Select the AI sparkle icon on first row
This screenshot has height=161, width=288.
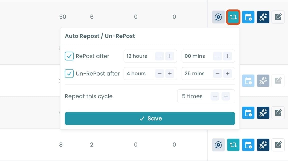(263, 17)
